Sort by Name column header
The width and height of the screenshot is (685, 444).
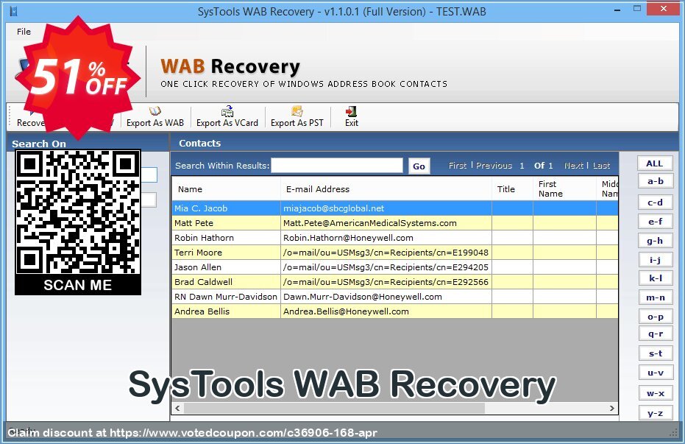coord(227,188)
